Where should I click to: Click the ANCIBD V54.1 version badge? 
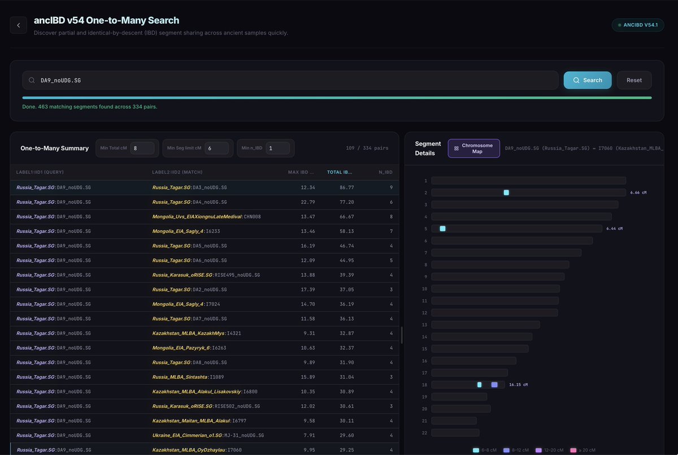[x=638, y=25]
